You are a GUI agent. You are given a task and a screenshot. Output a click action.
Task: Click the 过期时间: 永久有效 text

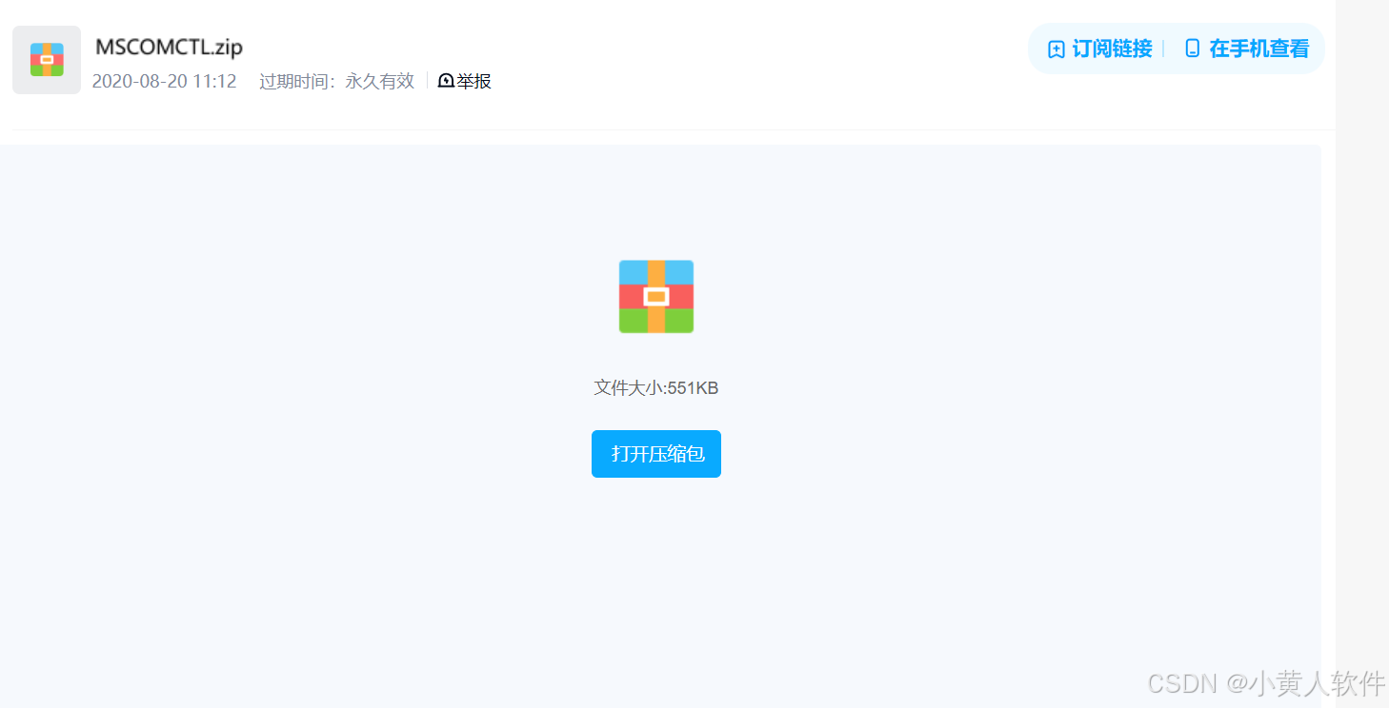337,82
